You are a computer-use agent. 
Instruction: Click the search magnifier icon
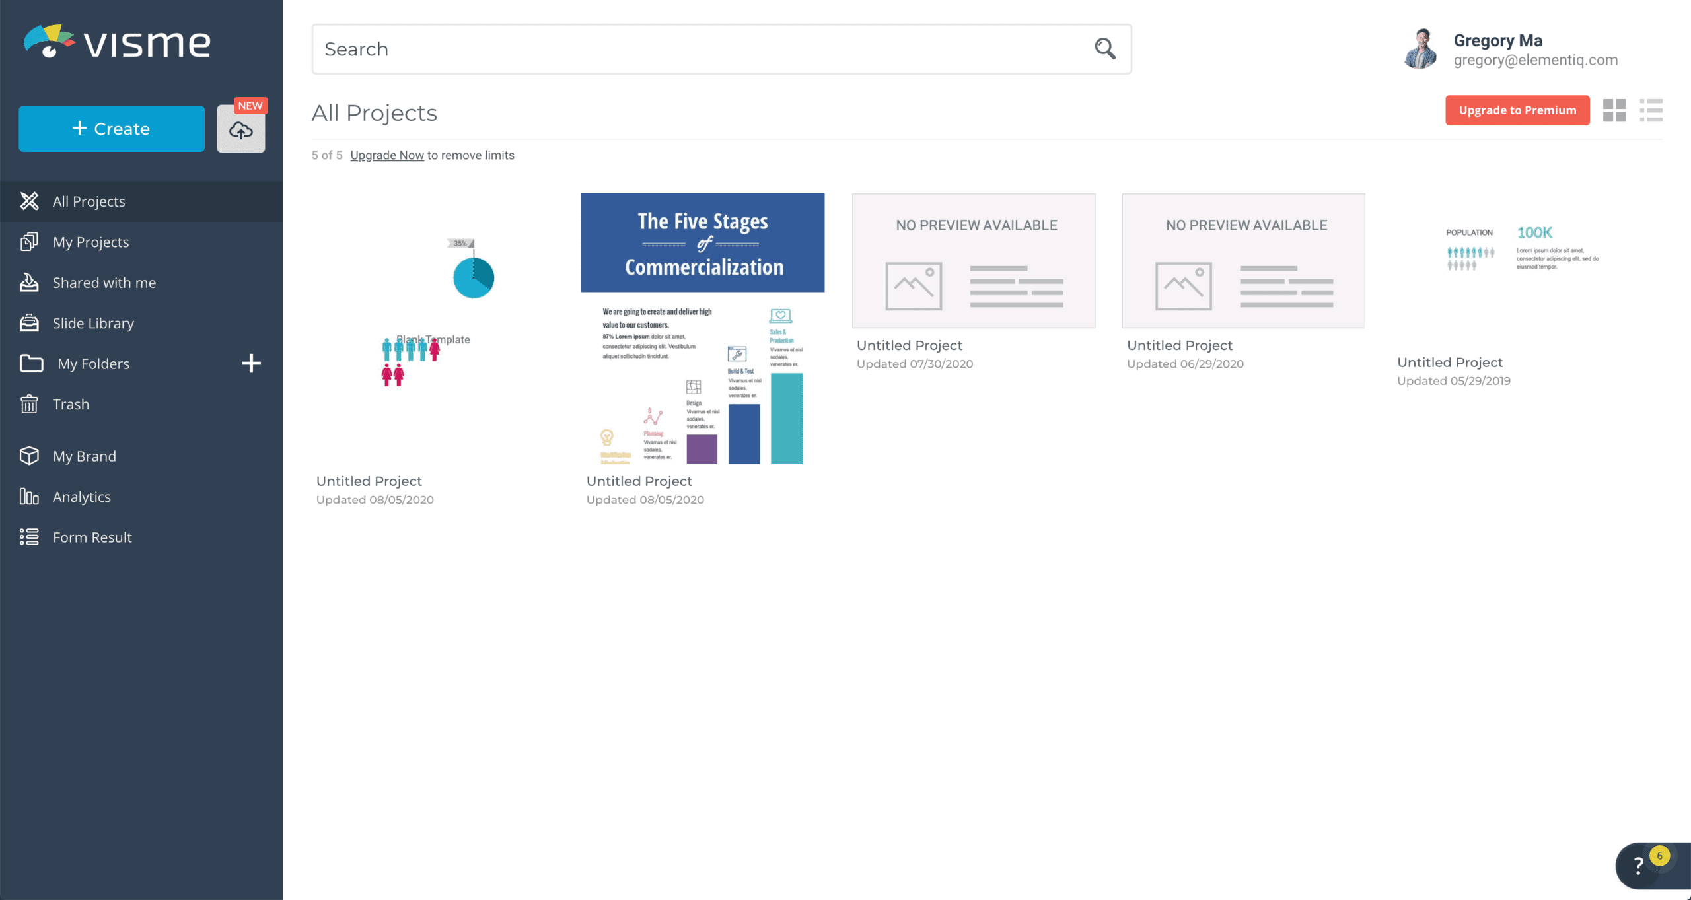(x=1104, y=49)
